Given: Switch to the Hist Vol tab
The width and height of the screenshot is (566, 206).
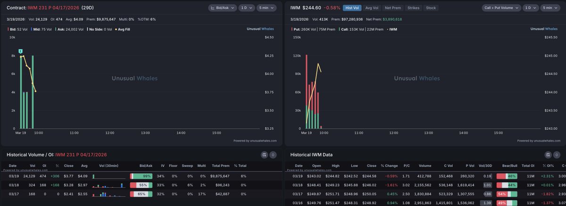Looking at the screenshot, I should coord(352,8).
